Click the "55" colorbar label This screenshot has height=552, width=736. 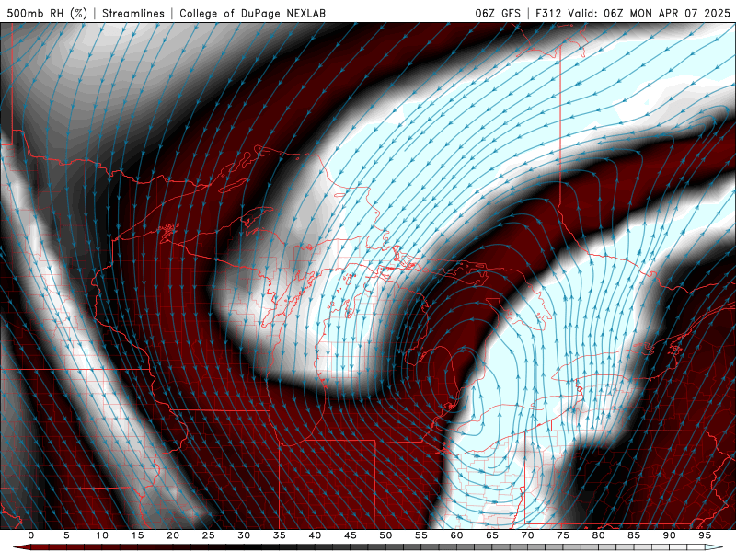coord(421,535)
